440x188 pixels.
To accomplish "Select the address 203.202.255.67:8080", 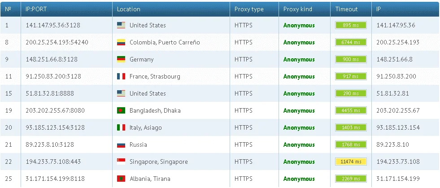I will [x=55, y=110].
